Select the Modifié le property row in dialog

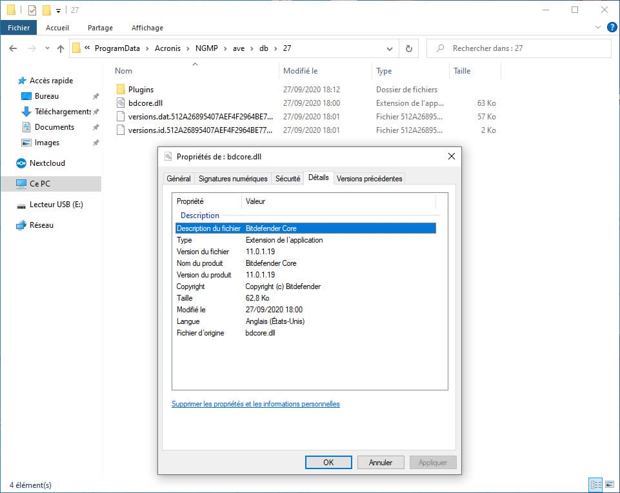pyautogui.click(x=306, y=310)
